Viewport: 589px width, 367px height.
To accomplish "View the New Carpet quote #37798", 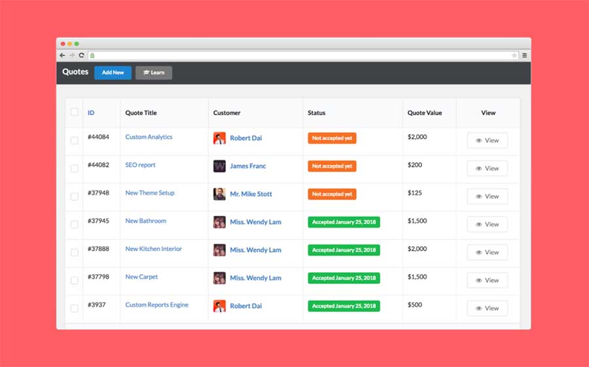I will [x=487, y=280].
